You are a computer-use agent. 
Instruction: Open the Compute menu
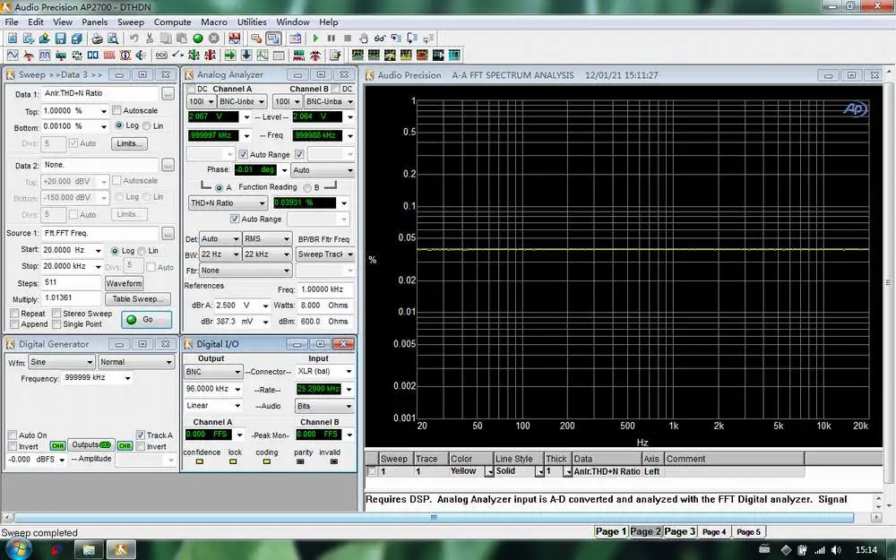[172, 22]
